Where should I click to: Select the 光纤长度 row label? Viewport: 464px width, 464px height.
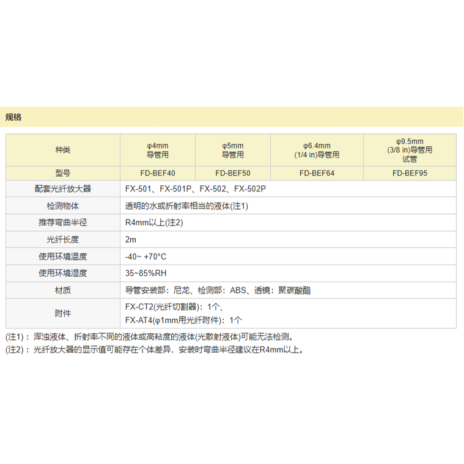tap(63, 240)
